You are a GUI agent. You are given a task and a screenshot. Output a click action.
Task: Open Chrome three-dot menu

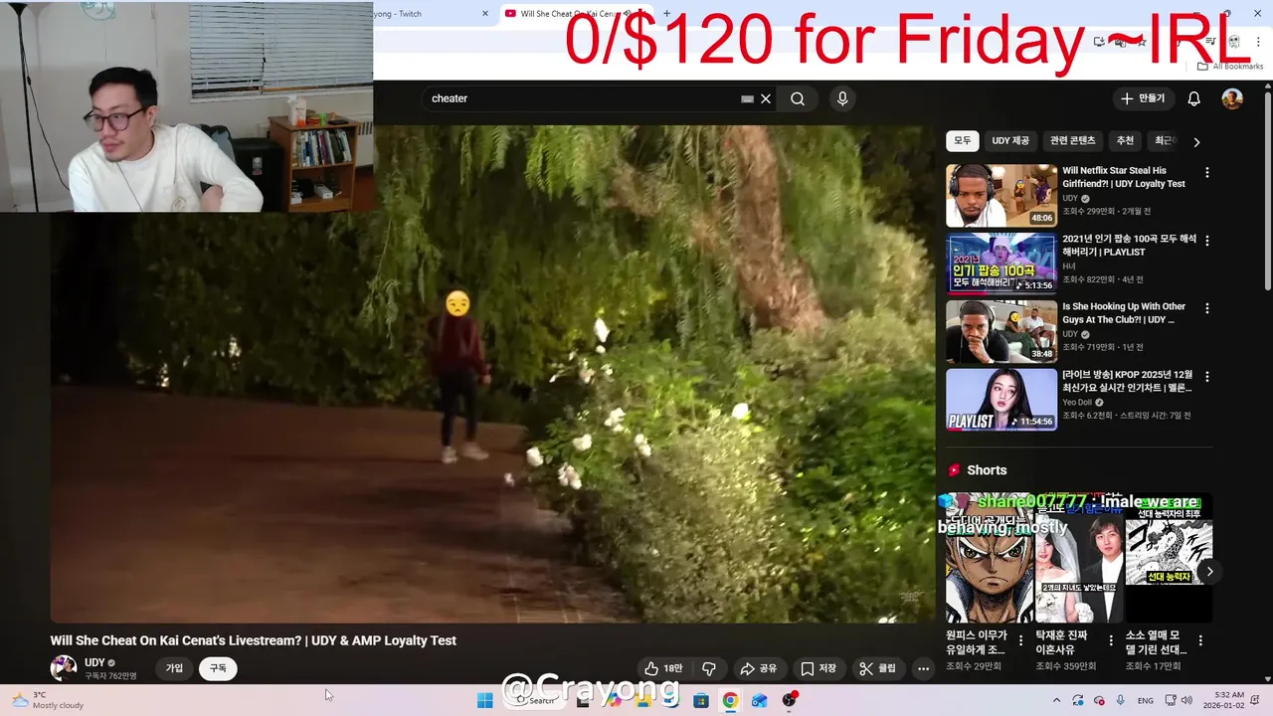pos(1256,42)
